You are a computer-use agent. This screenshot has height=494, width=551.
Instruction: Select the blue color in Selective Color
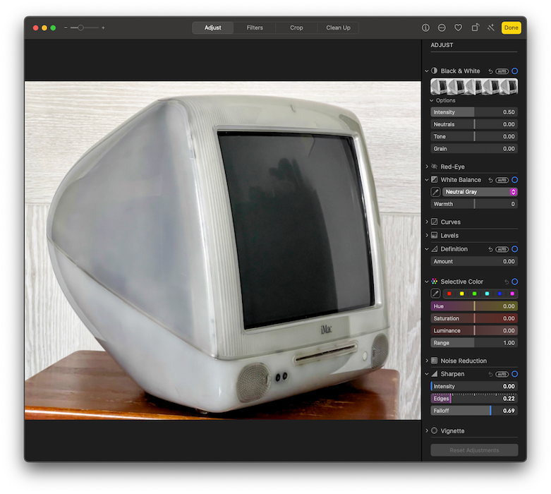pos(499,294)
